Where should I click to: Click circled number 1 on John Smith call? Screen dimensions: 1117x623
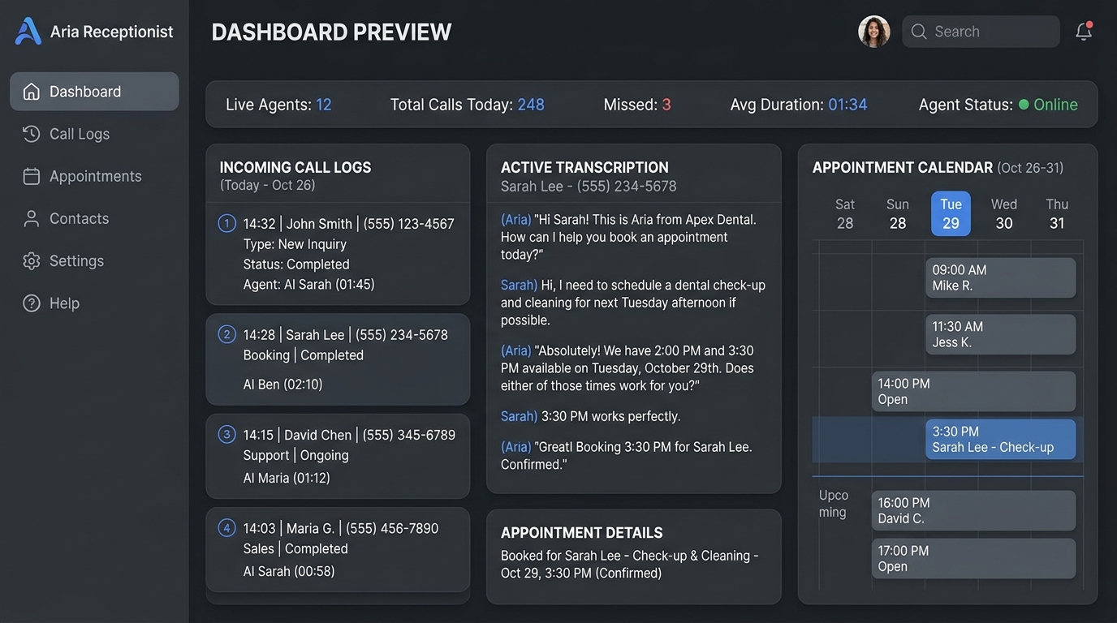[227, 223]
